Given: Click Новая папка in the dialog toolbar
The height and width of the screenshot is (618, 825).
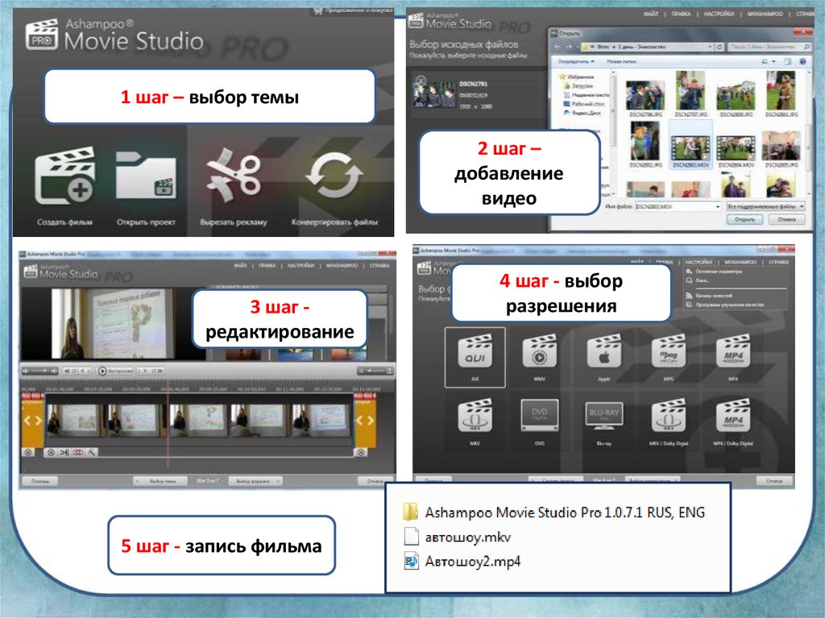Looking at the screenshot, I should click(622, 61).
